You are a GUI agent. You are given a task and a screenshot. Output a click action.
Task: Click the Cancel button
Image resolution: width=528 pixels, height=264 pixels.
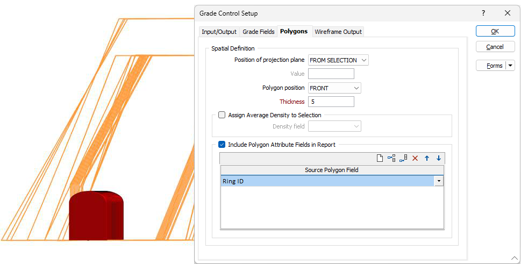coord(495,47)
